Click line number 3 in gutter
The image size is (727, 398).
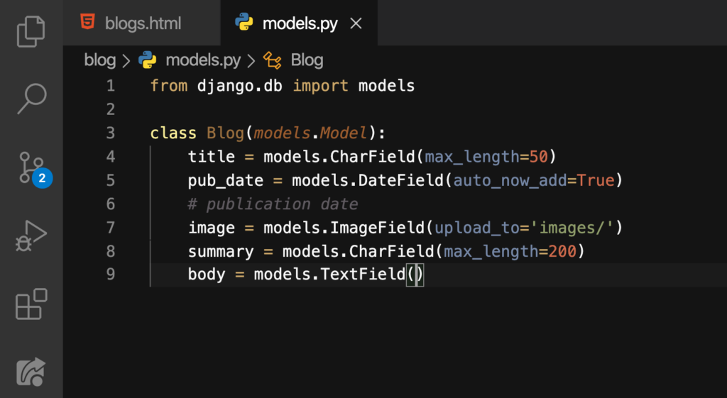point(110,133)
